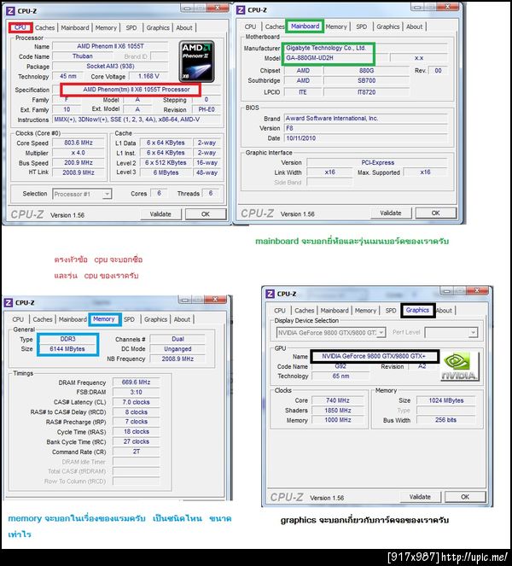This screenshot has width=512, height=566.
Task: Click memory Type value DDR3
Action: tap(67, 339)
